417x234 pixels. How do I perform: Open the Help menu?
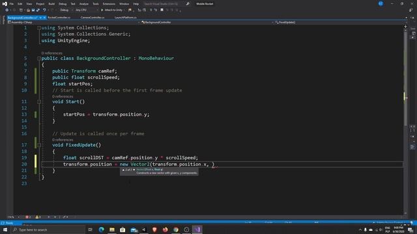point(136,4)
